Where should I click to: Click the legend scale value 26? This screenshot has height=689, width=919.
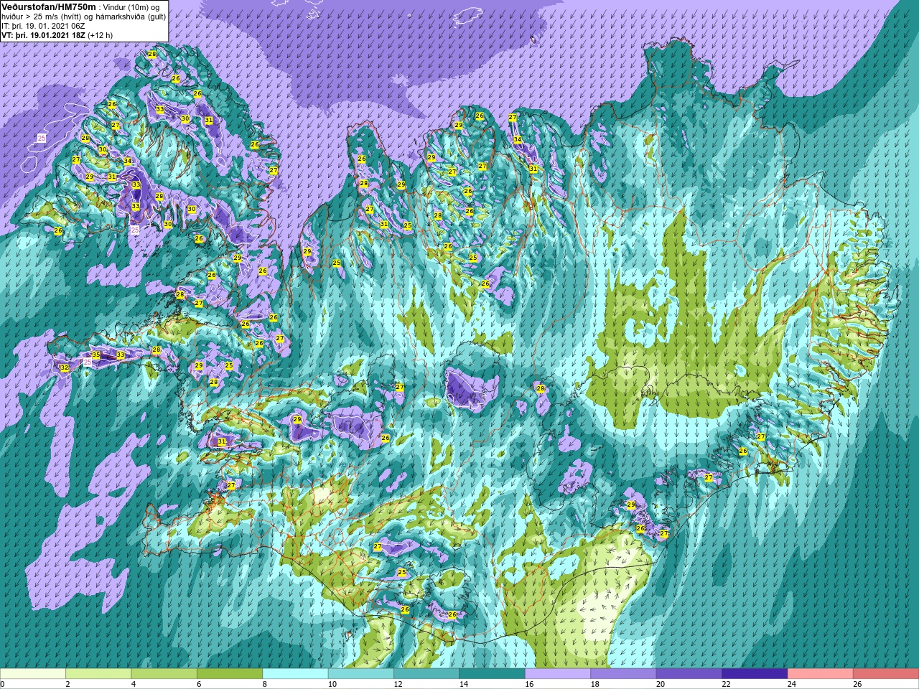tap(857, 684)
